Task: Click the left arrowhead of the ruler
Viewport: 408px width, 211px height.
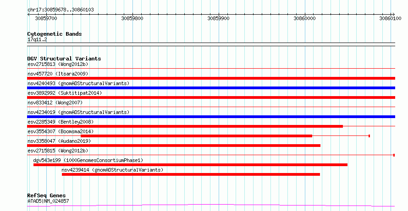Action: [28, 15]
